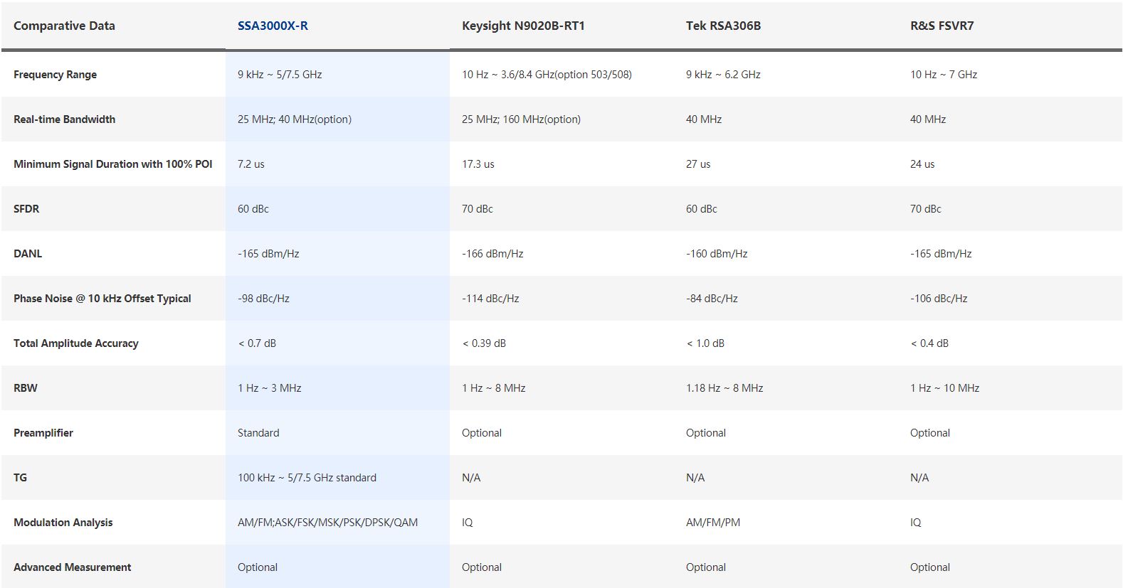
Task: Select the '-98 dBc/Hz' value
Action: click(x=263, y=299)
